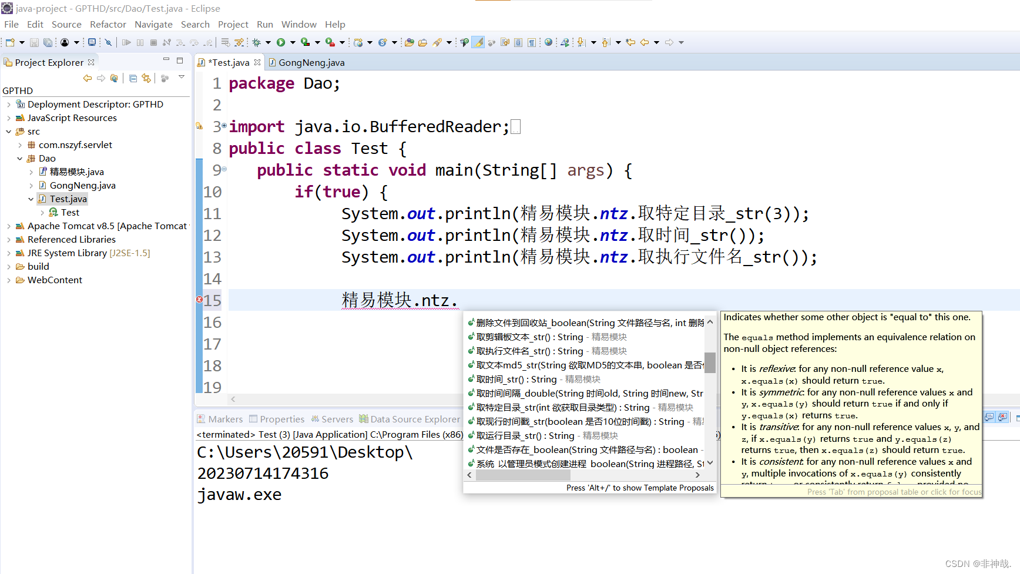Save all modified editors
The image size is (1020, 574).
(48, 42)
